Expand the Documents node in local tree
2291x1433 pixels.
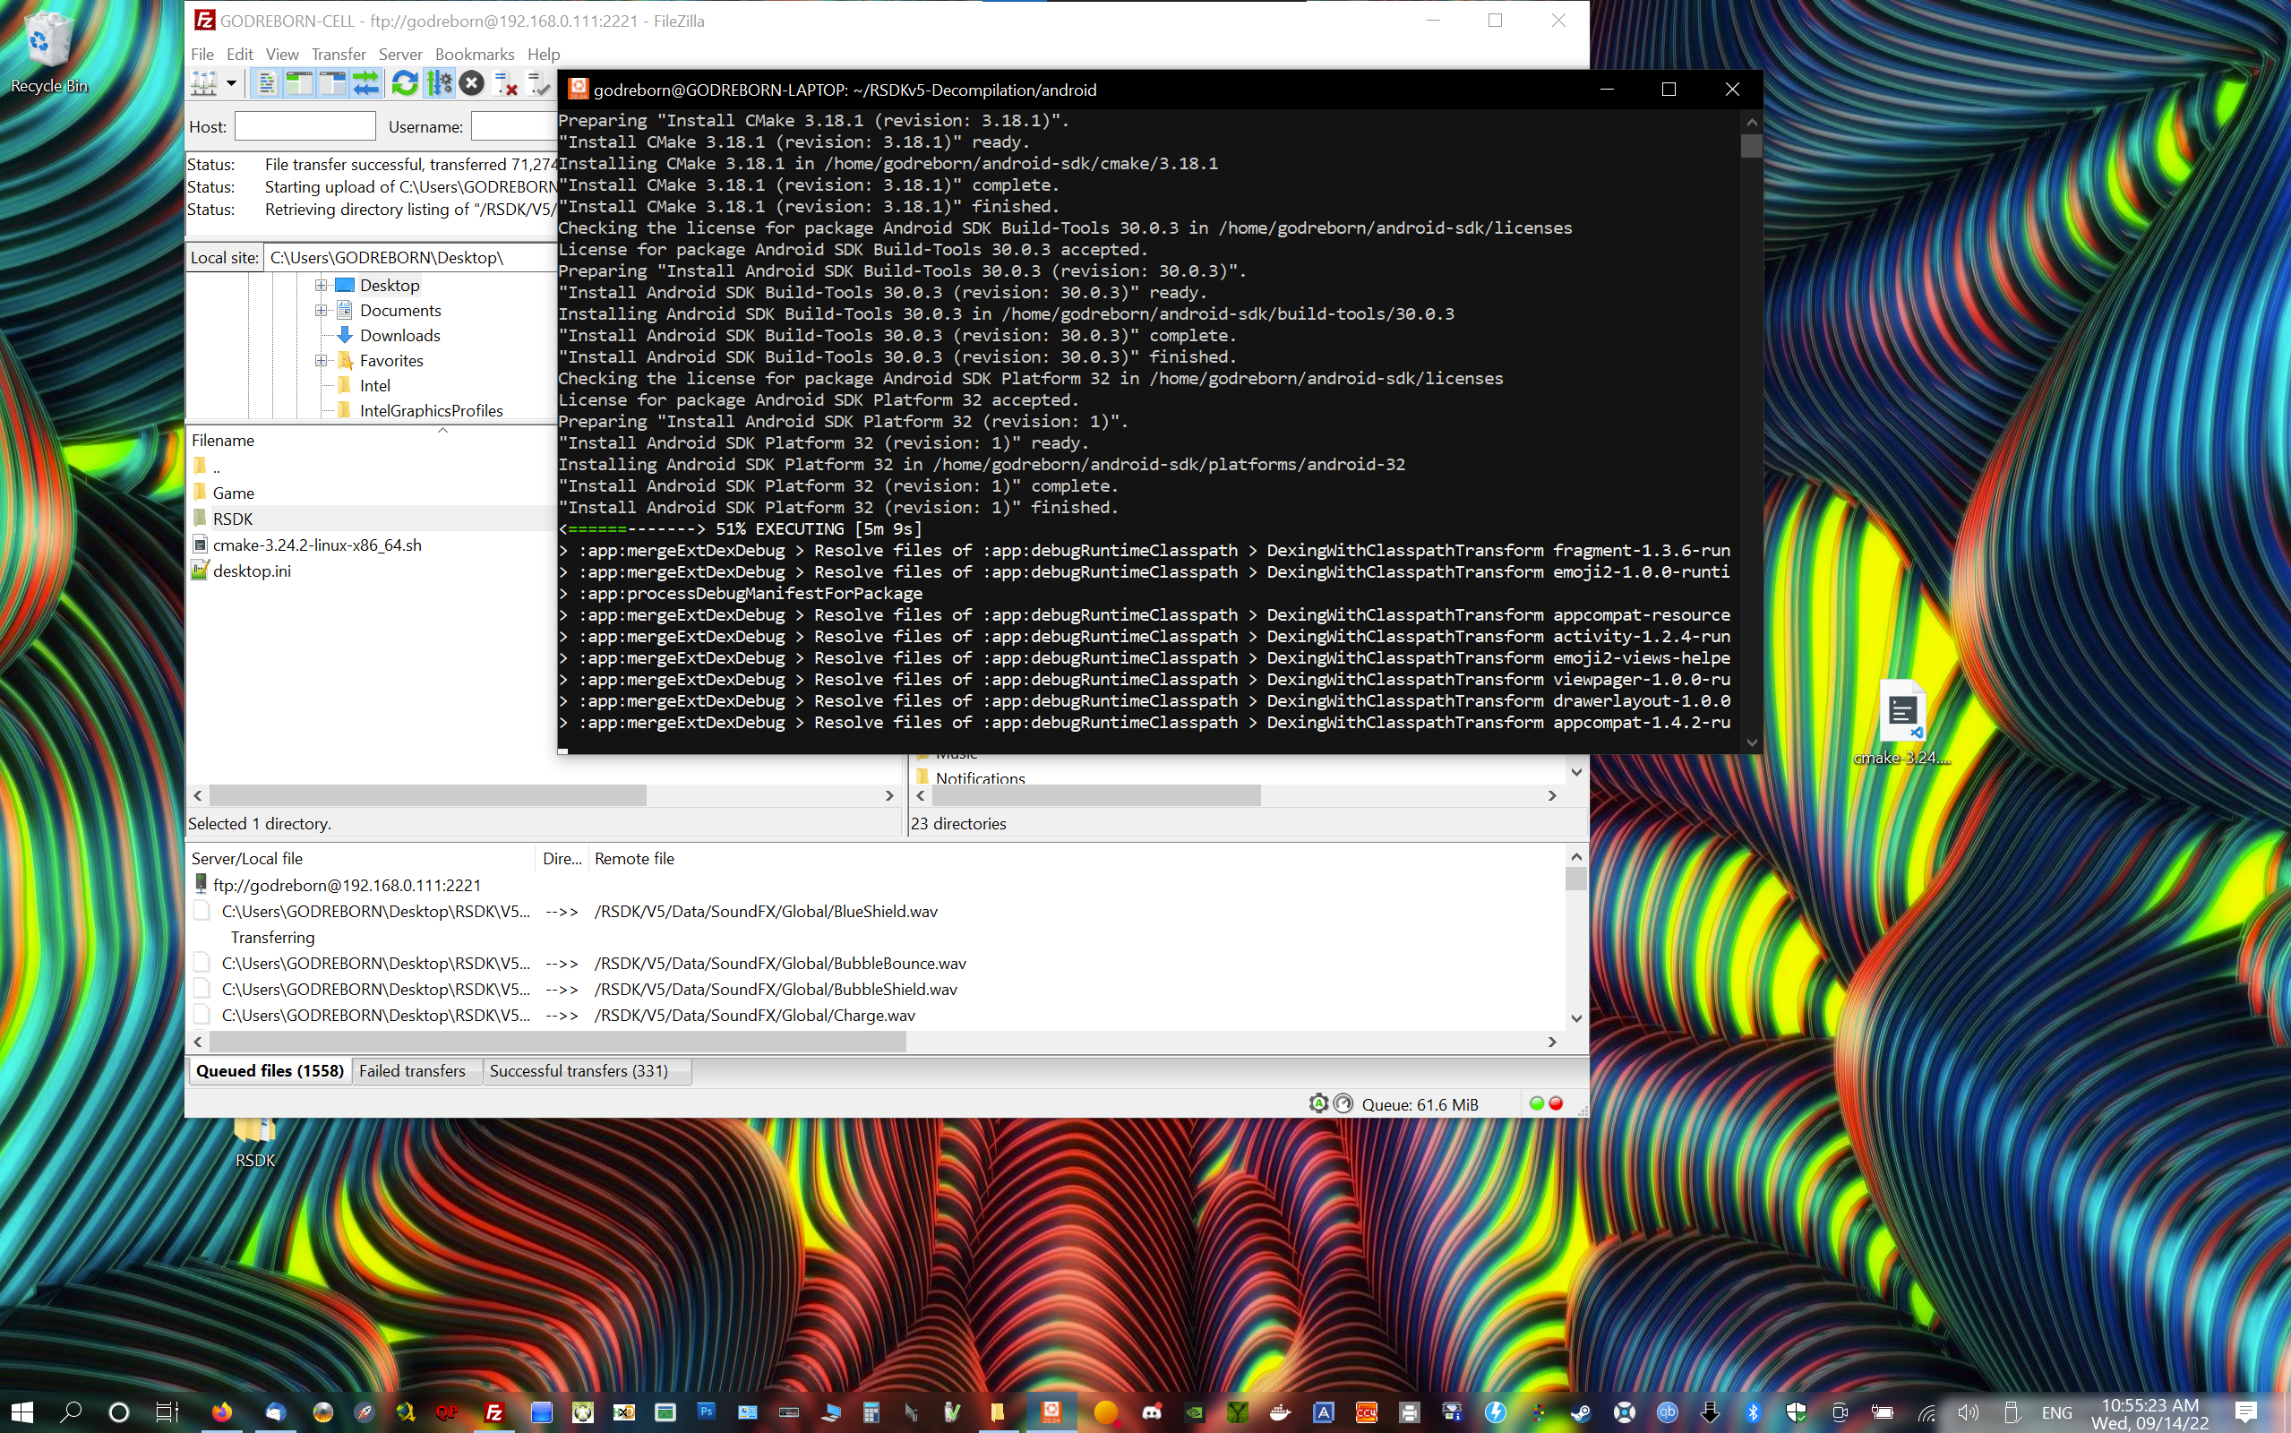322,310
